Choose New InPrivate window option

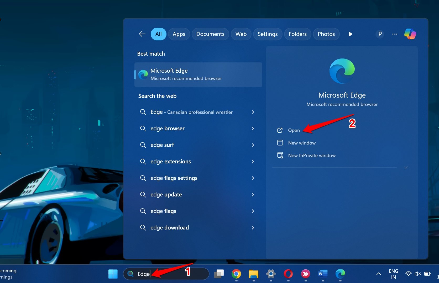pos(312,156)
